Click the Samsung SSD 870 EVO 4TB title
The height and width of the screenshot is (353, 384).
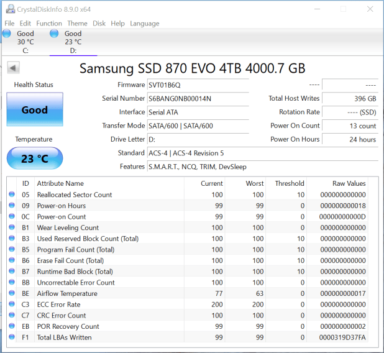click(x=192, y=68)
